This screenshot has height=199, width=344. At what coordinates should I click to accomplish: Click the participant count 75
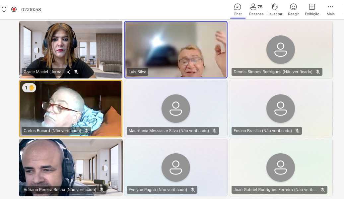tap(260, 7)
